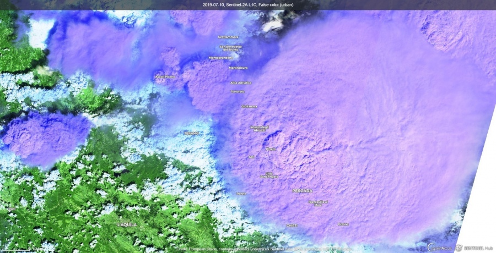The height and width of the screenshot is (253, 496).
Task: Select the L'AQUILA city label
Action: pos(127,224)
